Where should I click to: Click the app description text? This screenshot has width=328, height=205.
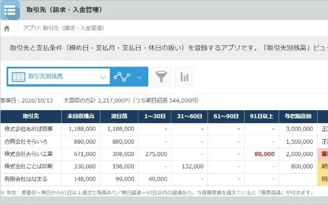[168, 48]
